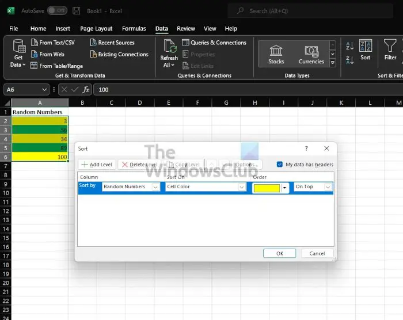Sort Z to A descending
The width and height of the screenshot is (403, 320).
350,60
